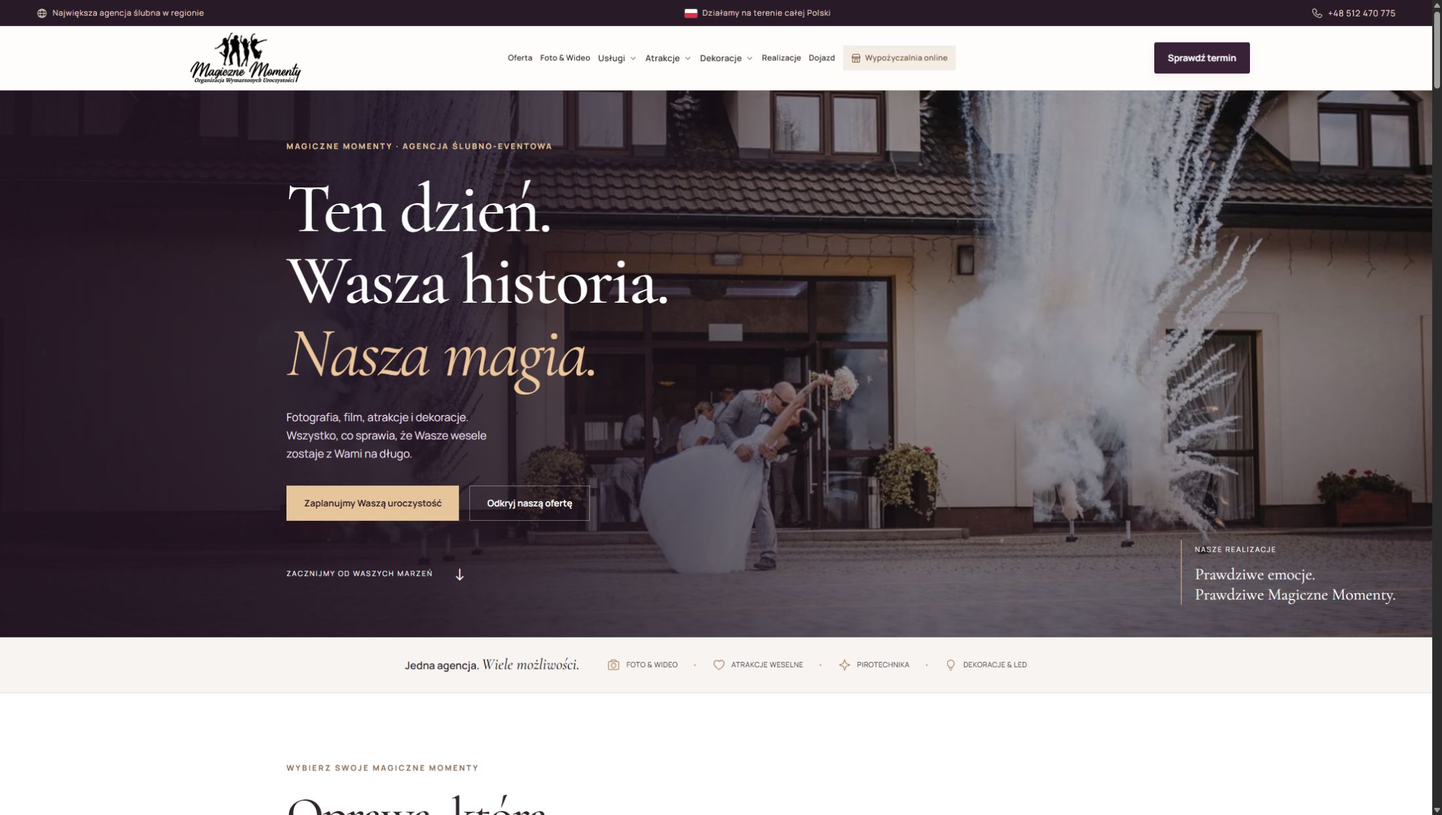Click the camera icon for Foto & Wideo
Image resolution: width=1442 pixels, height=815 pixels.
(x=614, y=665)
